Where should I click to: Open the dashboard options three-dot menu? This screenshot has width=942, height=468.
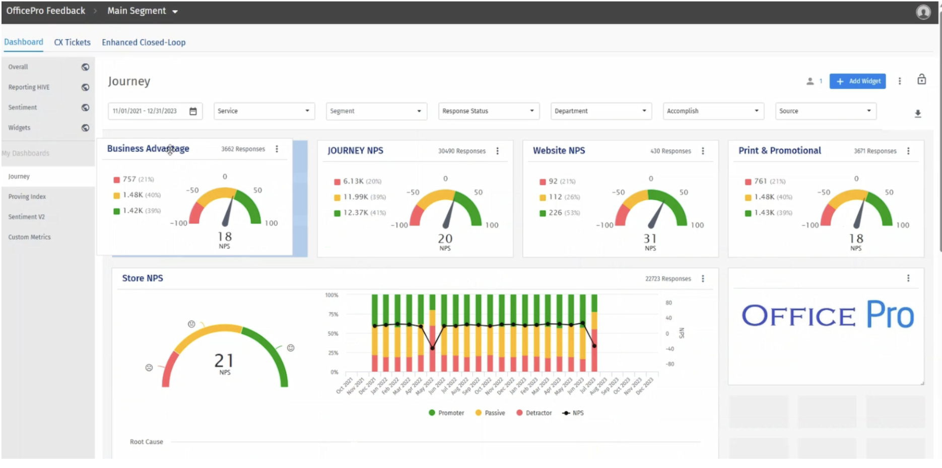click(900, 81)
